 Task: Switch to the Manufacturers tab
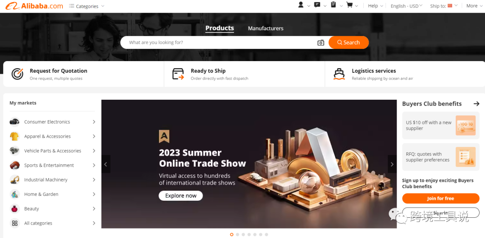(265, 28)
